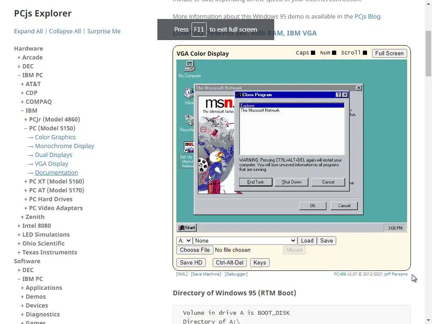Click the End Task button
The image size is (432, 324).
(256, 182)
